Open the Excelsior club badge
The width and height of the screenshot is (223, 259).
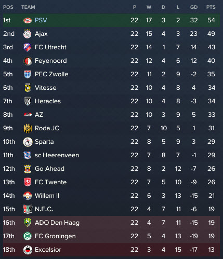pos(28,250)
